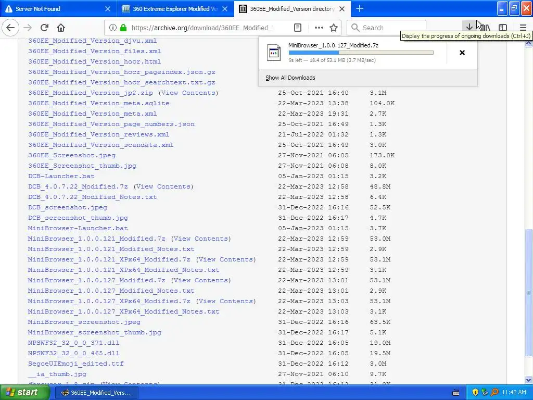Open 360EE_Modified_Version_hocr.html link
This screenshot has width=533, height=400.
pyautogui.click(x=95, y=61)
